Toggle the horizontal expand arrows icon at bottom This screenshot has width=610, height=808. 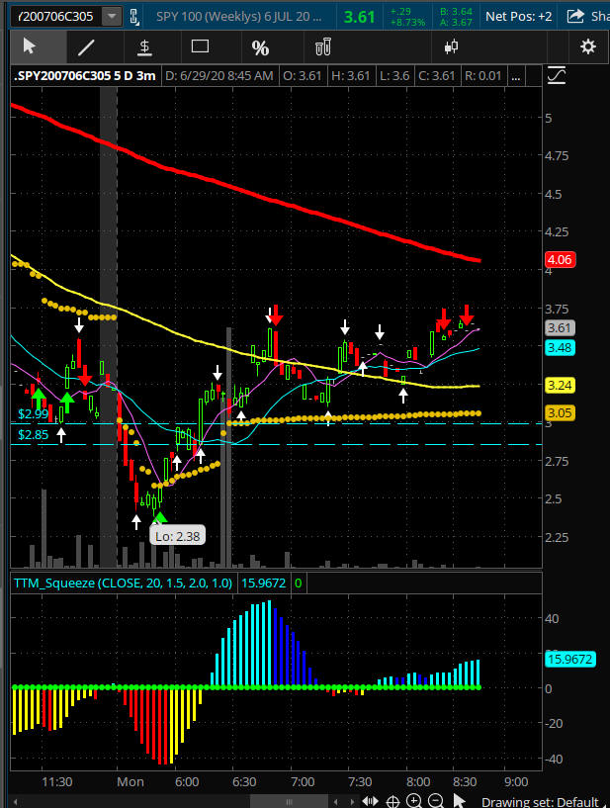pyautogui.click(x=371, y=801)
